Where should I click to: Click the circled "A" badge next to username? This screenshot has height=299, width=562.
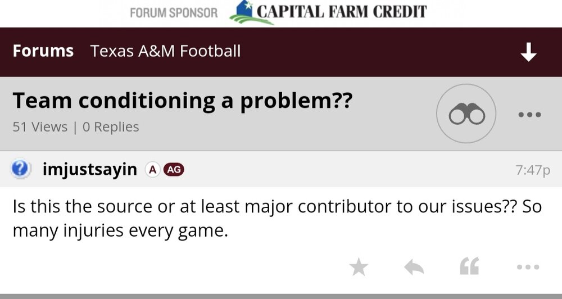[152, 169]
